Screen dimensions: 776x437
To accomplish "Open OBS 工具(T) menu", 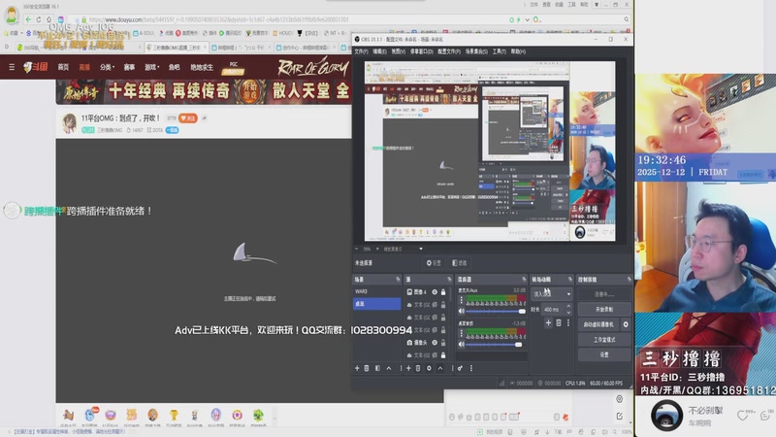I will (499, 51).
